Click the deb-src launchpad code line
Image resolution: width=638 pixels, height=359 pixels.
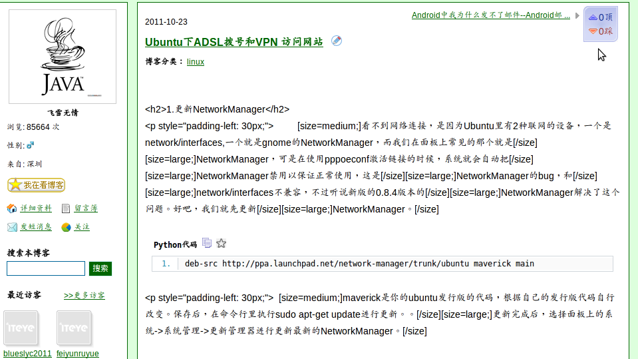point(359,264)
